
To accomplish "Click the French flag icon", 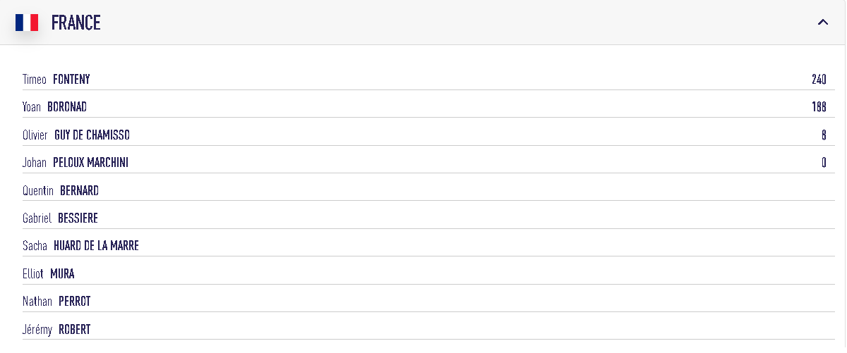I will click(27, 23).
